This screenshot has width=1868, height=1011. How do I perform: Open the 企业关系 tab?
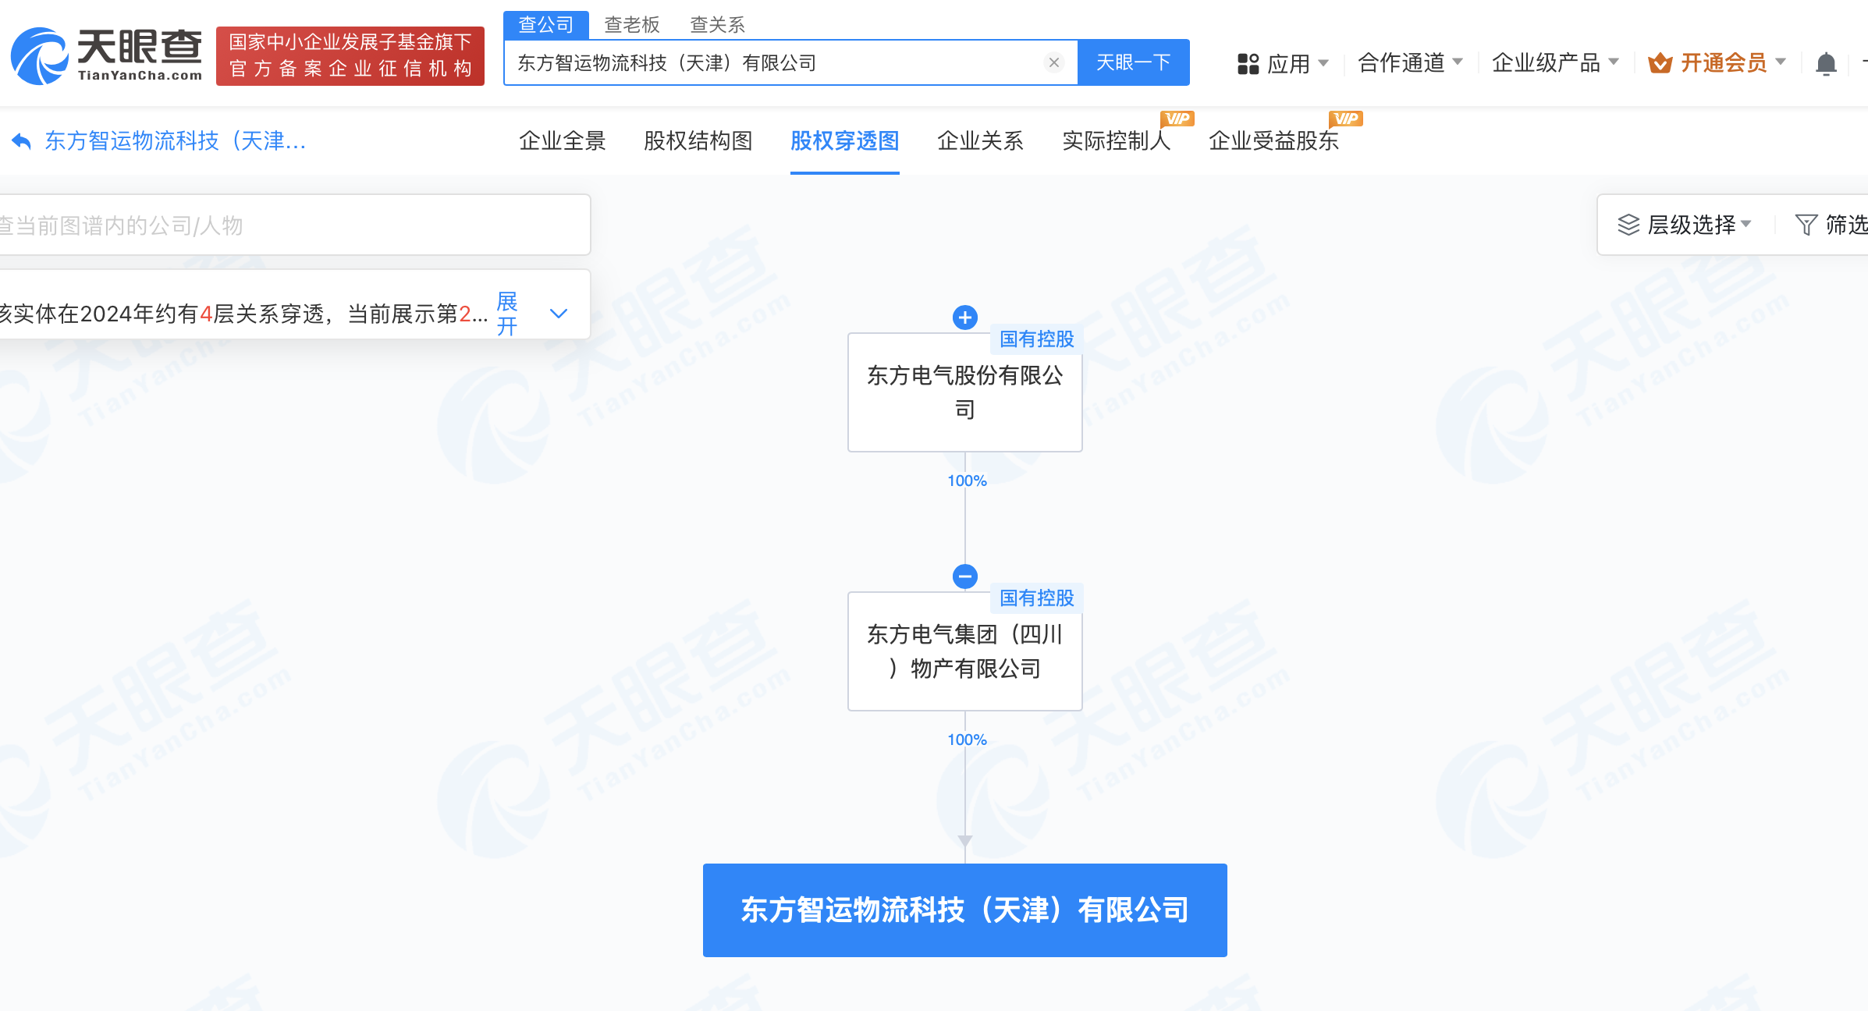[981, 141]
